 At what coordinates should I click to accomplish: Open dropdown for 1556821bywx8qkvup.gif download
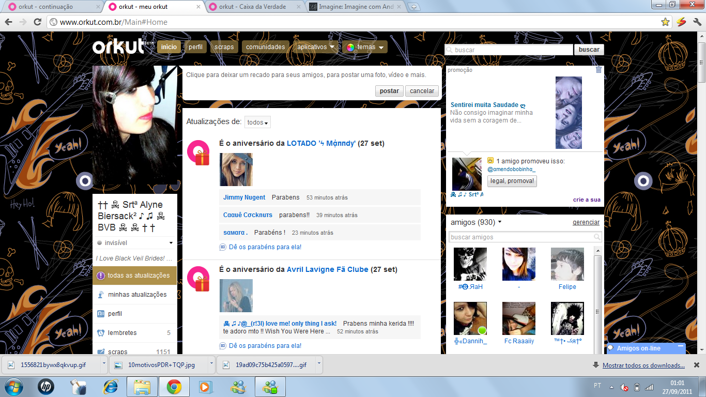103,364
